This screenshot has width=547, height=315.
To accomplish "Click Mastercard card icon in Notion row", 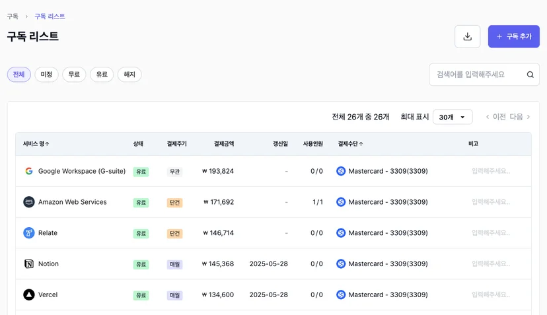I will 341,263.
